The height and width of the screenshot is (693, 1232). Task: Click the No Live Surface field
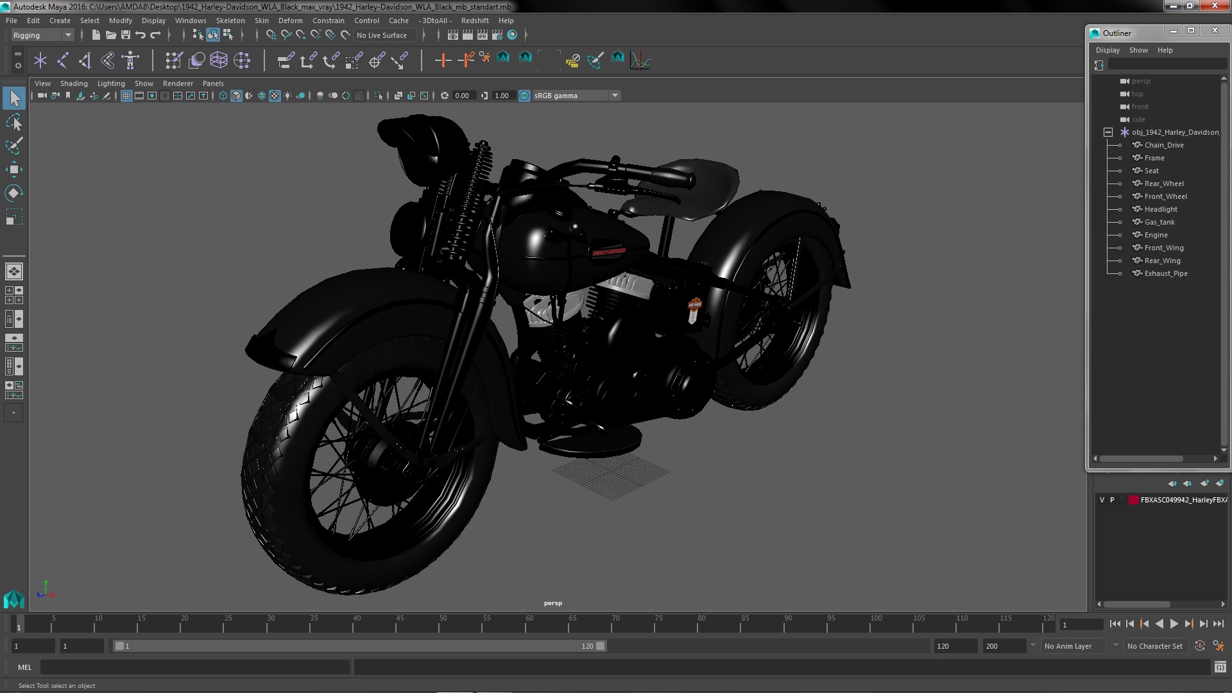pos(385,35)
